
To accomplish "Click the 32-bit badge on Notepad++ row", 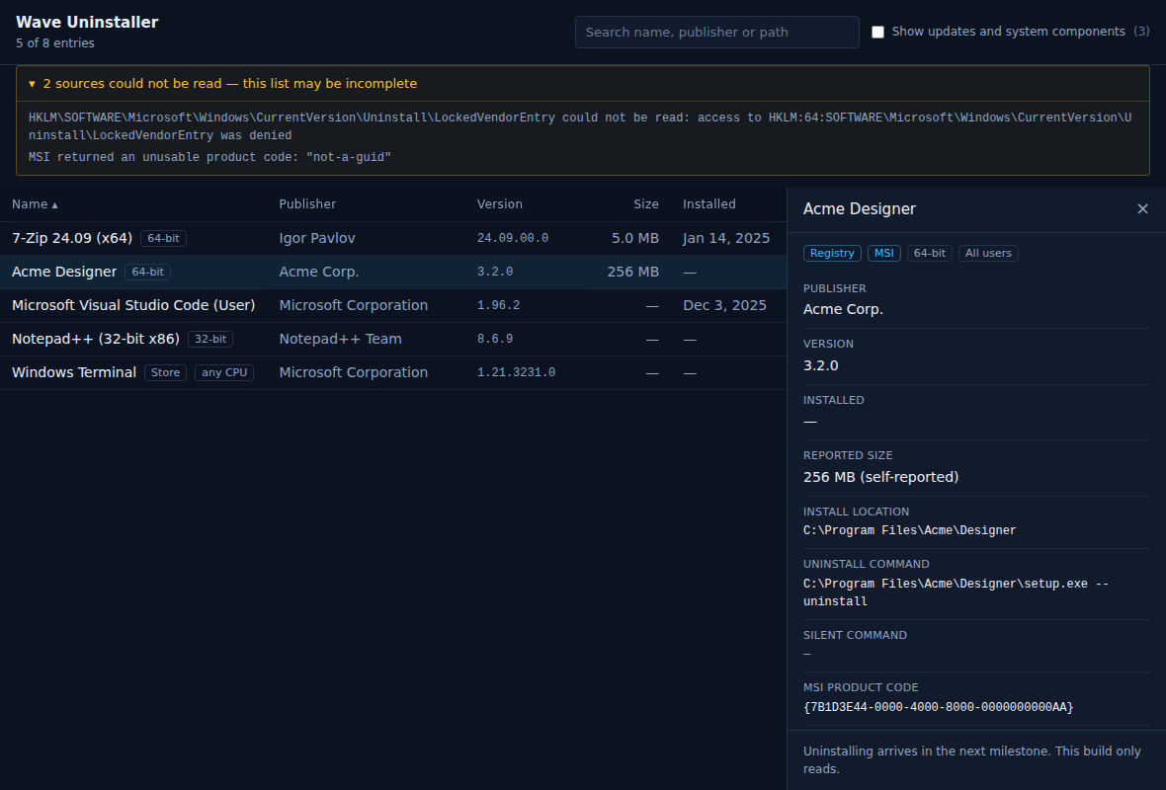I will pyautogui.click(x=210, y=339).
